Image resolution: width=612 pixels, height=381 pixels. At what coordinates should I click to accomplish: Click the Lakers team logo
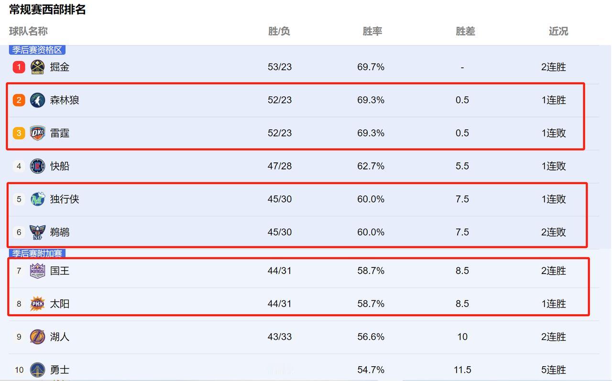[37, 337]
